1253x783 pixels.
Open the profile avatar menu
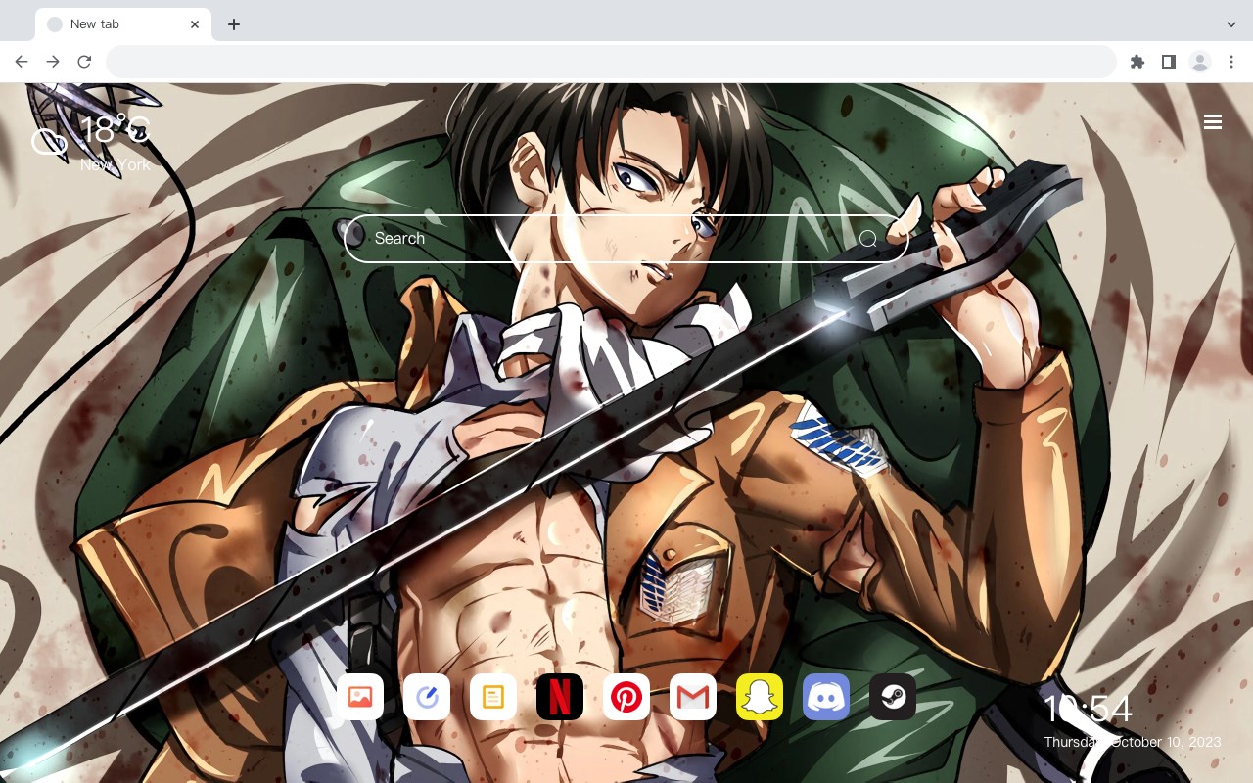[1199, 62]
